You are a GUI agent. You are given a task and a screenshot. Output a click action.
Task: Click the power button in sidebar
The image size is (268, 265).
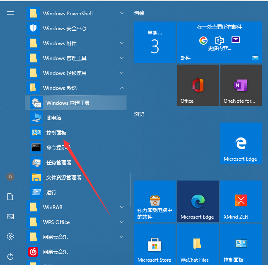tap(10, 256)
